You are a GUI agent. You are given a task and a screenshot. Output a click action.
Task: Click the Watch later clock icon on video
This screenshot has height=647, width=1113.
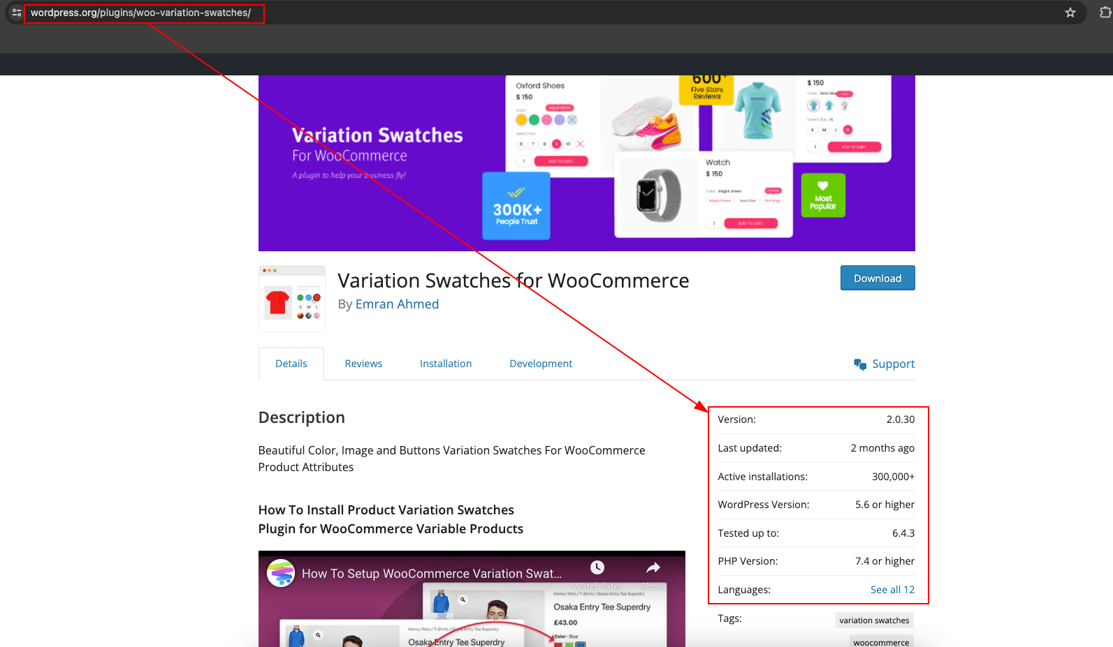(x=597, y=567)
